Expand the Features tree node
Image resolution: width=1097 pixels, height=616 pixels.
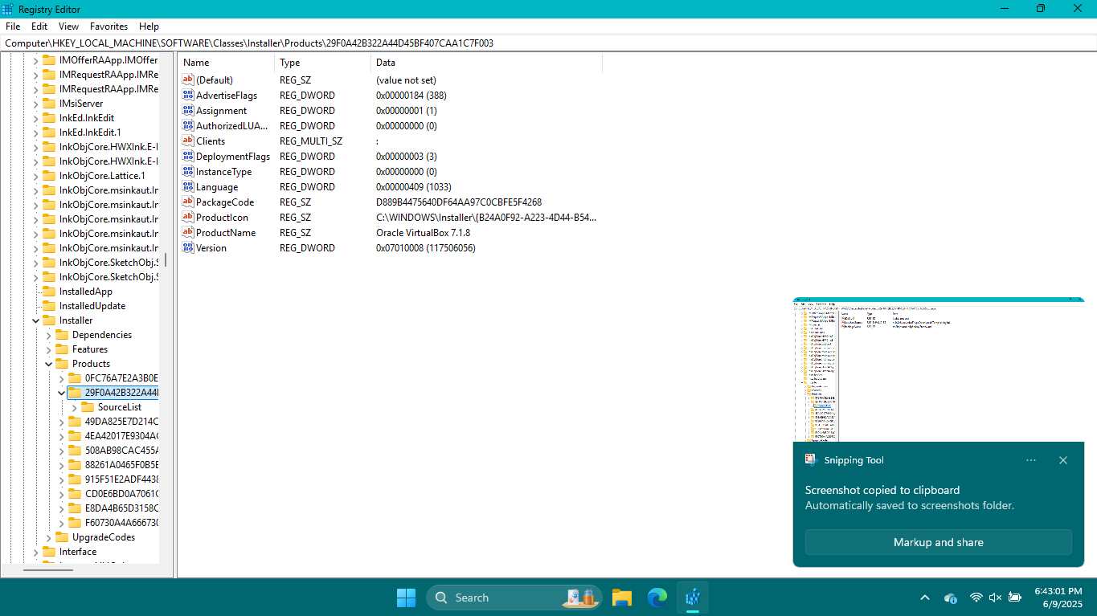(48, 349)
